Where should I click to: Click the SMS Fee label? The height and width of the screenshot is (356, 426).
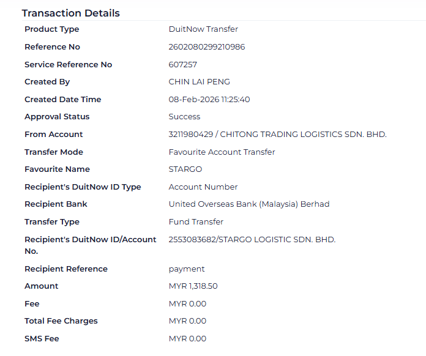point(42,339)
